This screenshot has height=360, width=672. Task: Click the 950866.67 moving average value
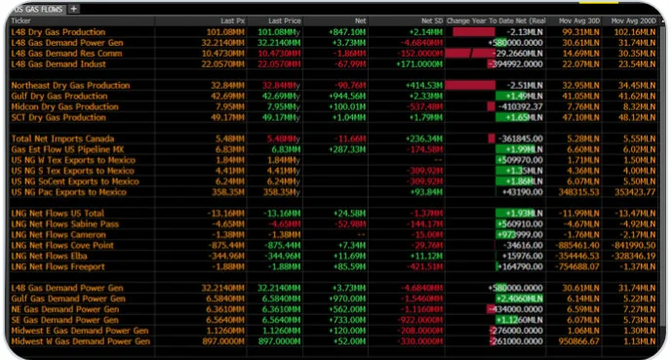579,341
